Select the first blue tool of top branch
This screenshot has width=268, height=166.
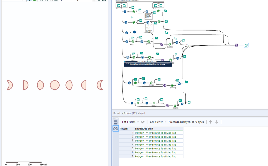click(125, 12)
